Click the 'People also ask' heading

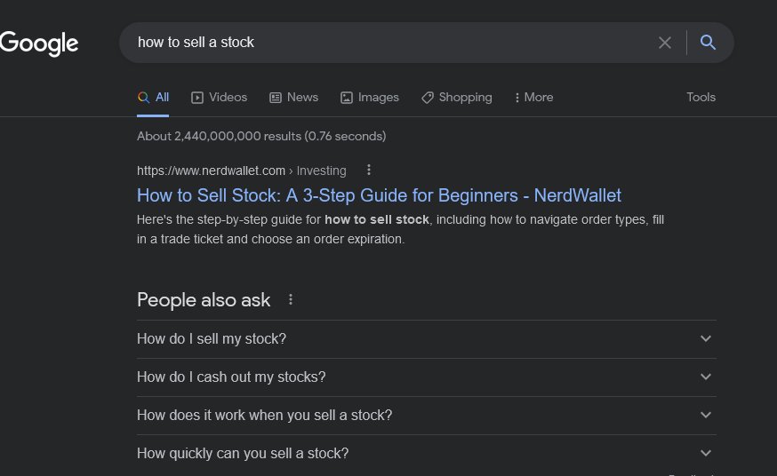coord(204,300)
